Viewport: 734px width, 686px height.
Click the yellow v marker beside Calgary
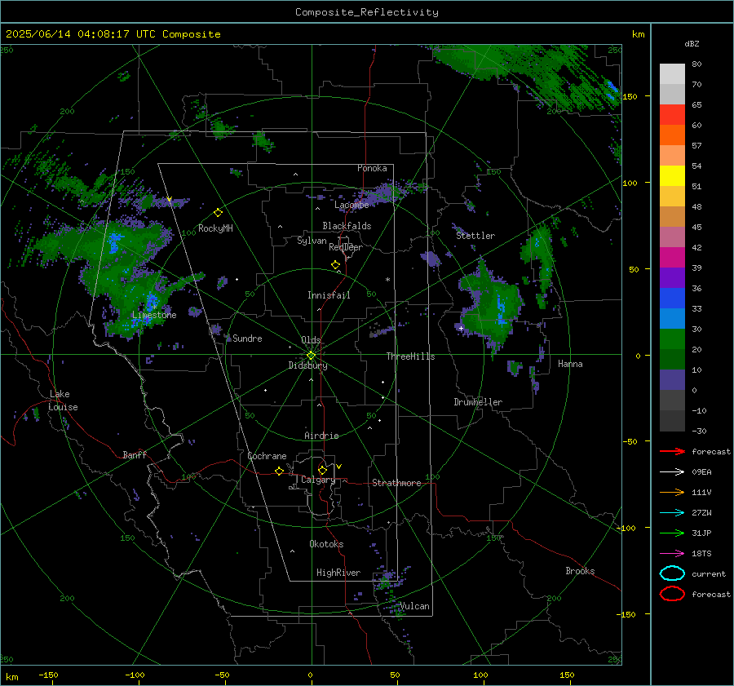point(339,467)
